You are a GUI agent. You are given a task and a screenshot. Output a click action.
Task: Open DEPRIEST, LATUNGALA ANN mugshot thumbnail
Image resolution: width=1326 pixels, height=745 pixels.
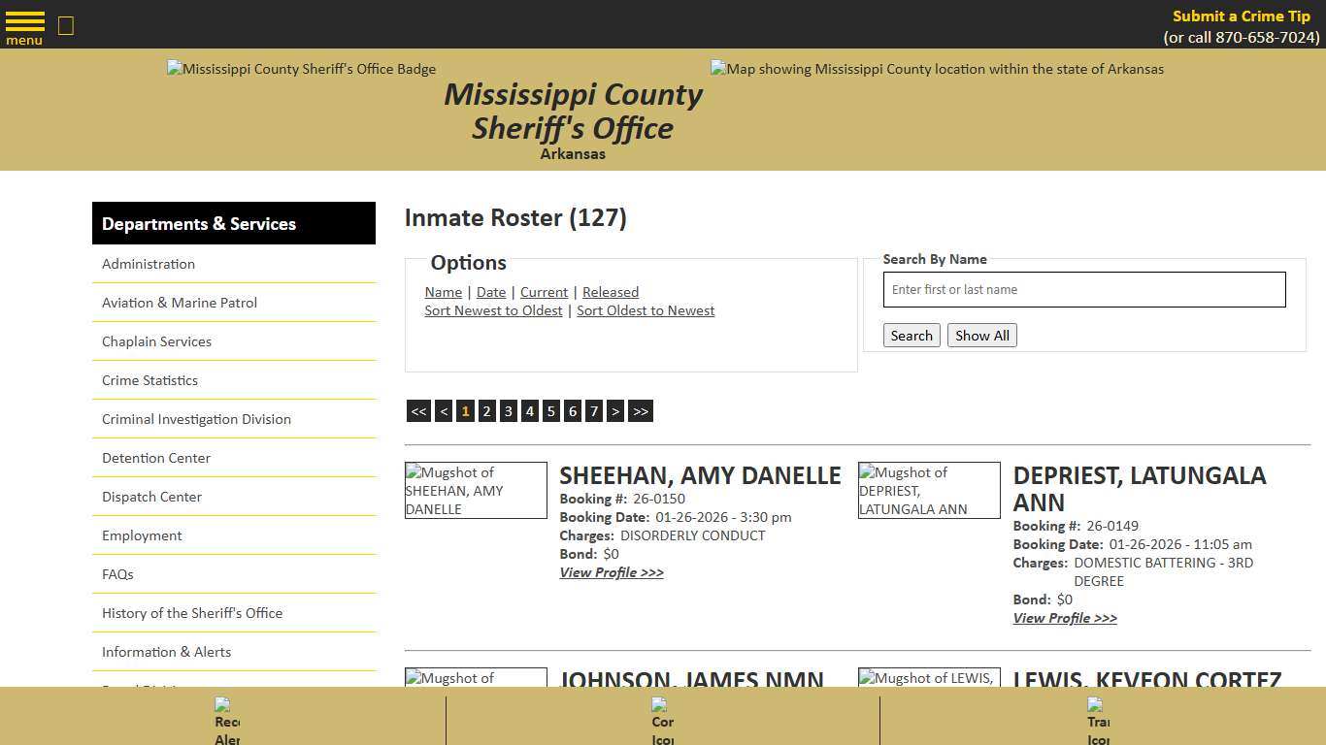coord(929,490)
